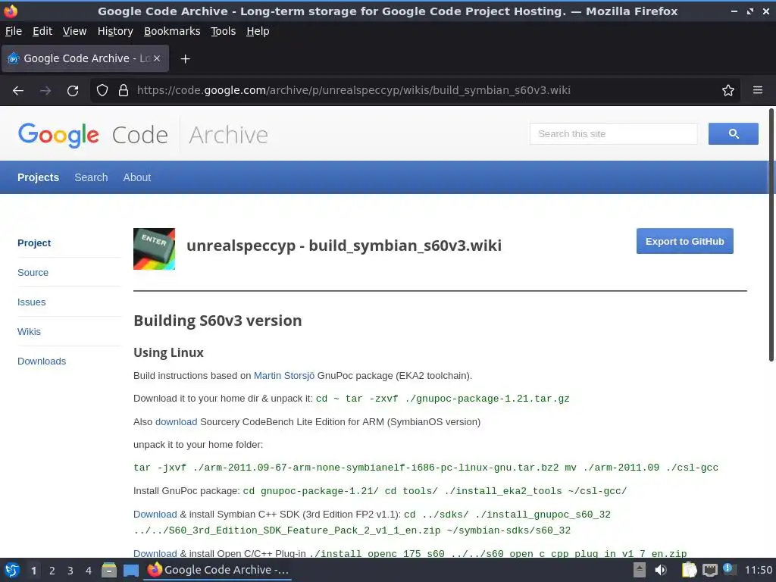View site security via the padlock icon

[x=124, y=90]
